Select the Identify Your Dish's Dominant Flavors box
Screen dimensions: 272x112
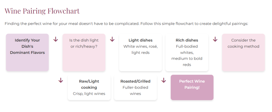pos(27,52)
